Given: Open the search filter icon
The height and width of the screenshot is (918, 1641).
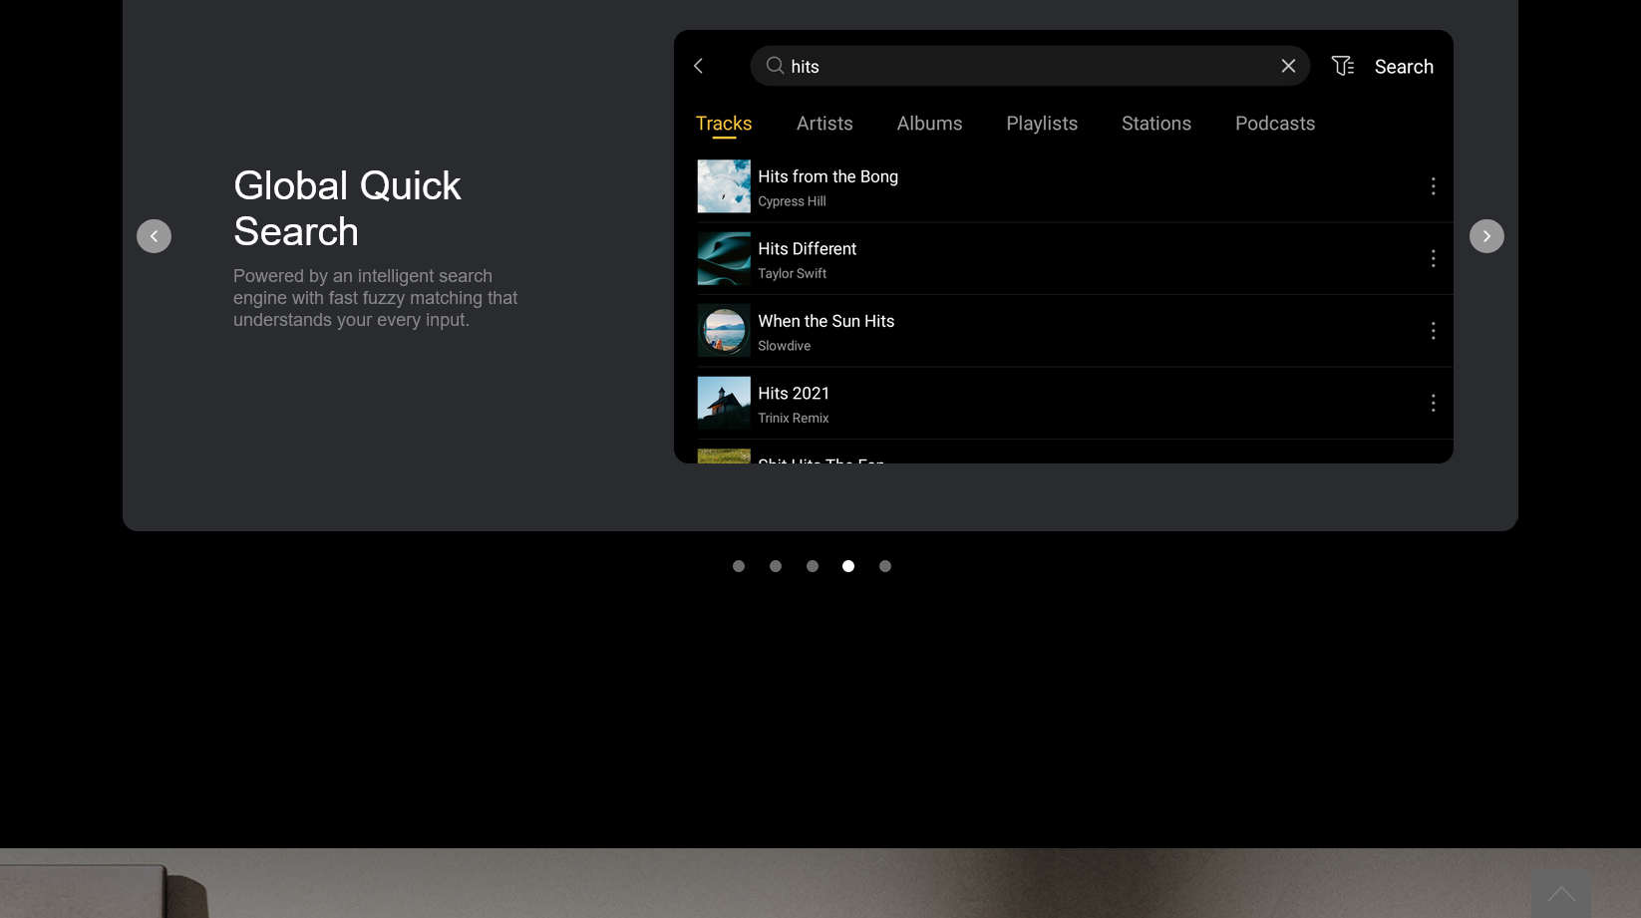Looking at the screenshot, I should coord(1343,66).
